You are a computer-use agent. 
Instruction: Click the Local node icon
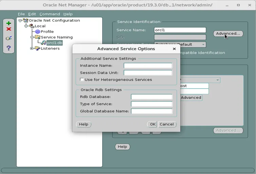tap(32, 26)
